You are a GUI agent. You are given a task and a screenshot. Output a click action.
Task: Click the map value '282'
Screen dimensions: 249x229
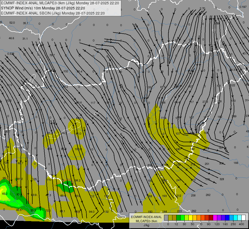(208, 195)
